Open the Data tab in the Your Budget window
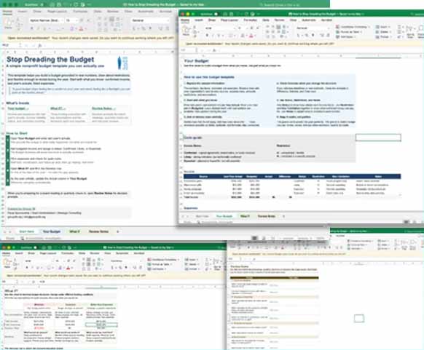The image size is (424, 350). [266, 20]
